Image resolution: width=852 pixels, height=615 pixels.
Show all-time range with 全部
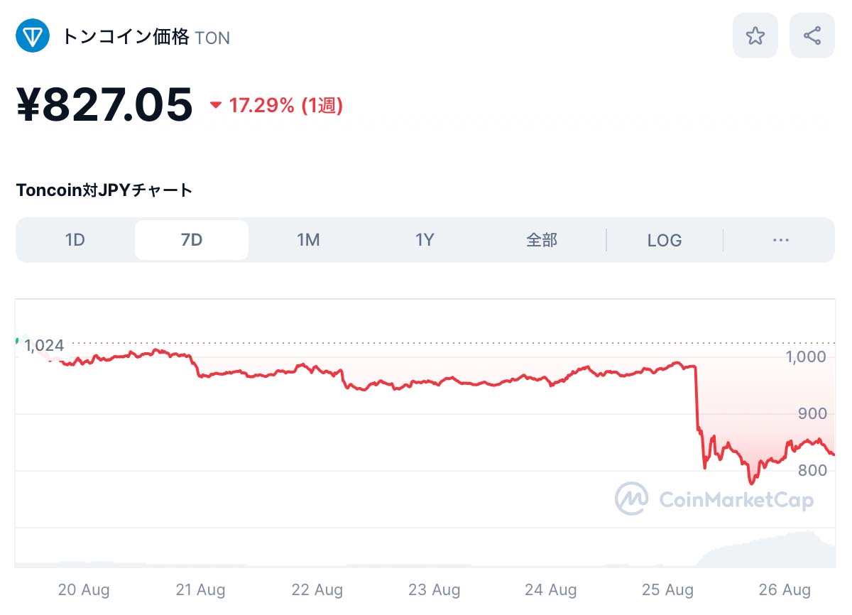click(x=542, y=240)
